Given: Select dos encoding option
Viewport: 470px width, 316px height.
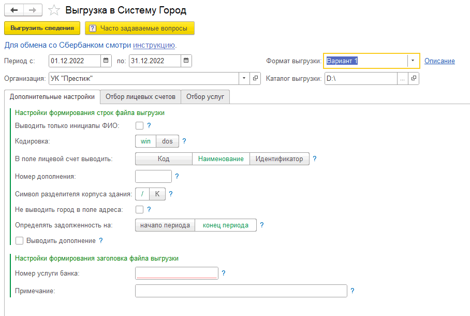Looking at the screenshot, I should (x=167, y=141).
